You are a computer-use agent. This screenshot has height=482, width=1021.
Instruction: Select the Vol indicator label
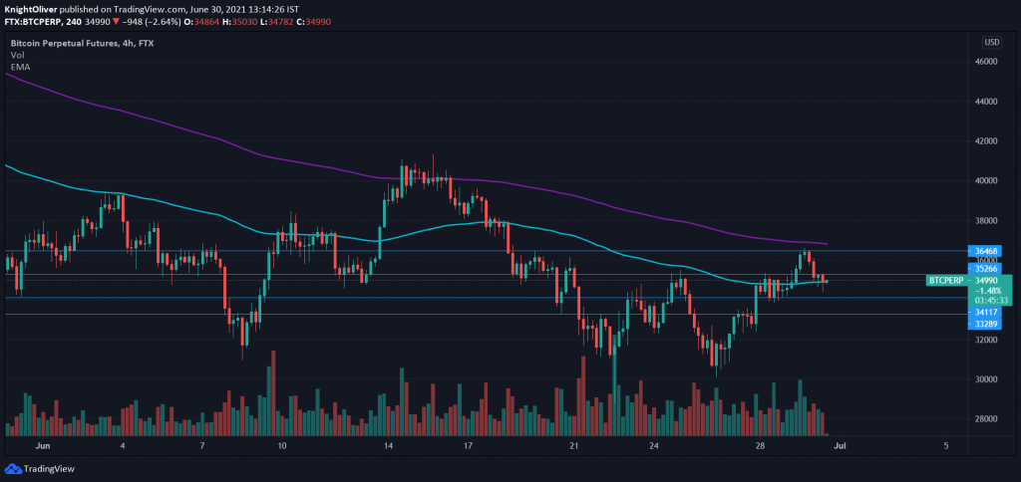(x=18, y=56)
